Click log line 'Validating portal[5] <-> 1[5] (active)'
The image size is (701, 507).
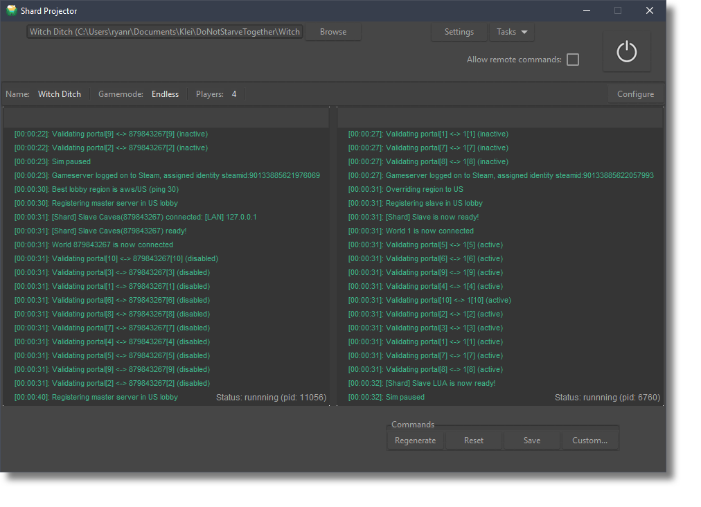tap(425, 244)
